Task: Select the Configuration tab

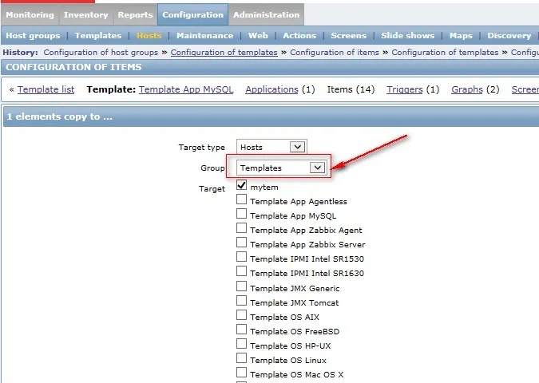Action: coord(193,15)
